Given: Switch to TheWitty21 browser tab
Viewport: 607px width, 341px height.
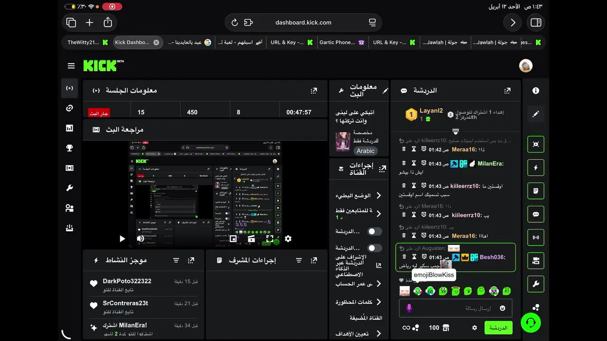Looking at the screenshot, I should click(88, 42).
